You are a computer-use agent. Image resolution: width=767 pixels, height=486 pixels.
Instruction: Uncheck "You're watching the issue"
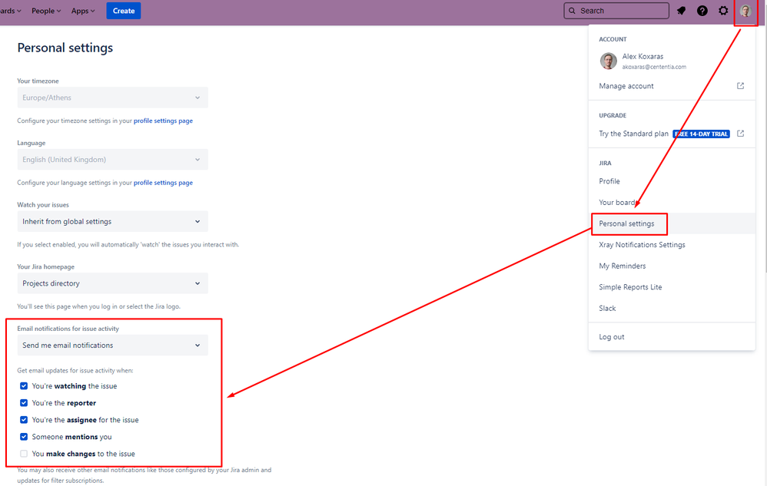coord(24,385)
